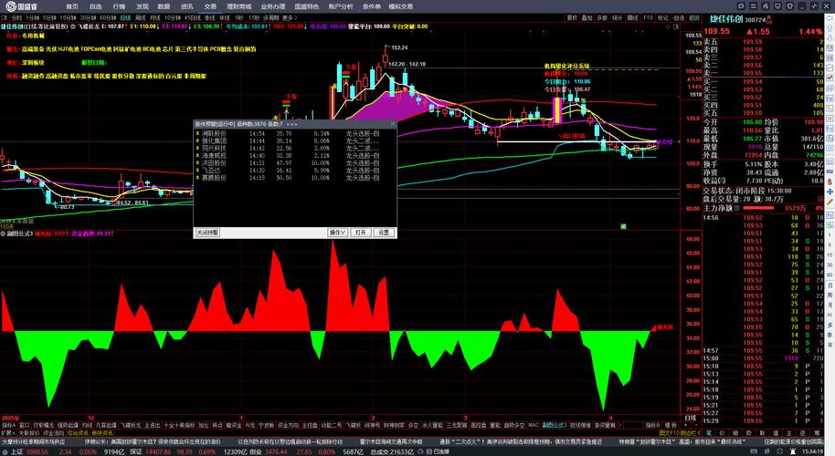Open the 行情 market menu
This screenshot has width=835, height=456.
119,6
